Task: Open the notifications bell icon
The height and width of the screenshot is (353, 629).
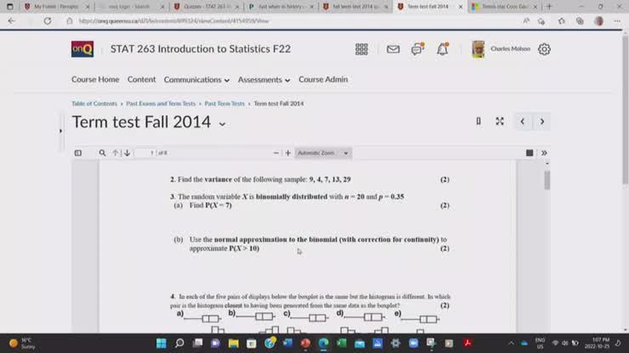Action: tap(442, 49)
